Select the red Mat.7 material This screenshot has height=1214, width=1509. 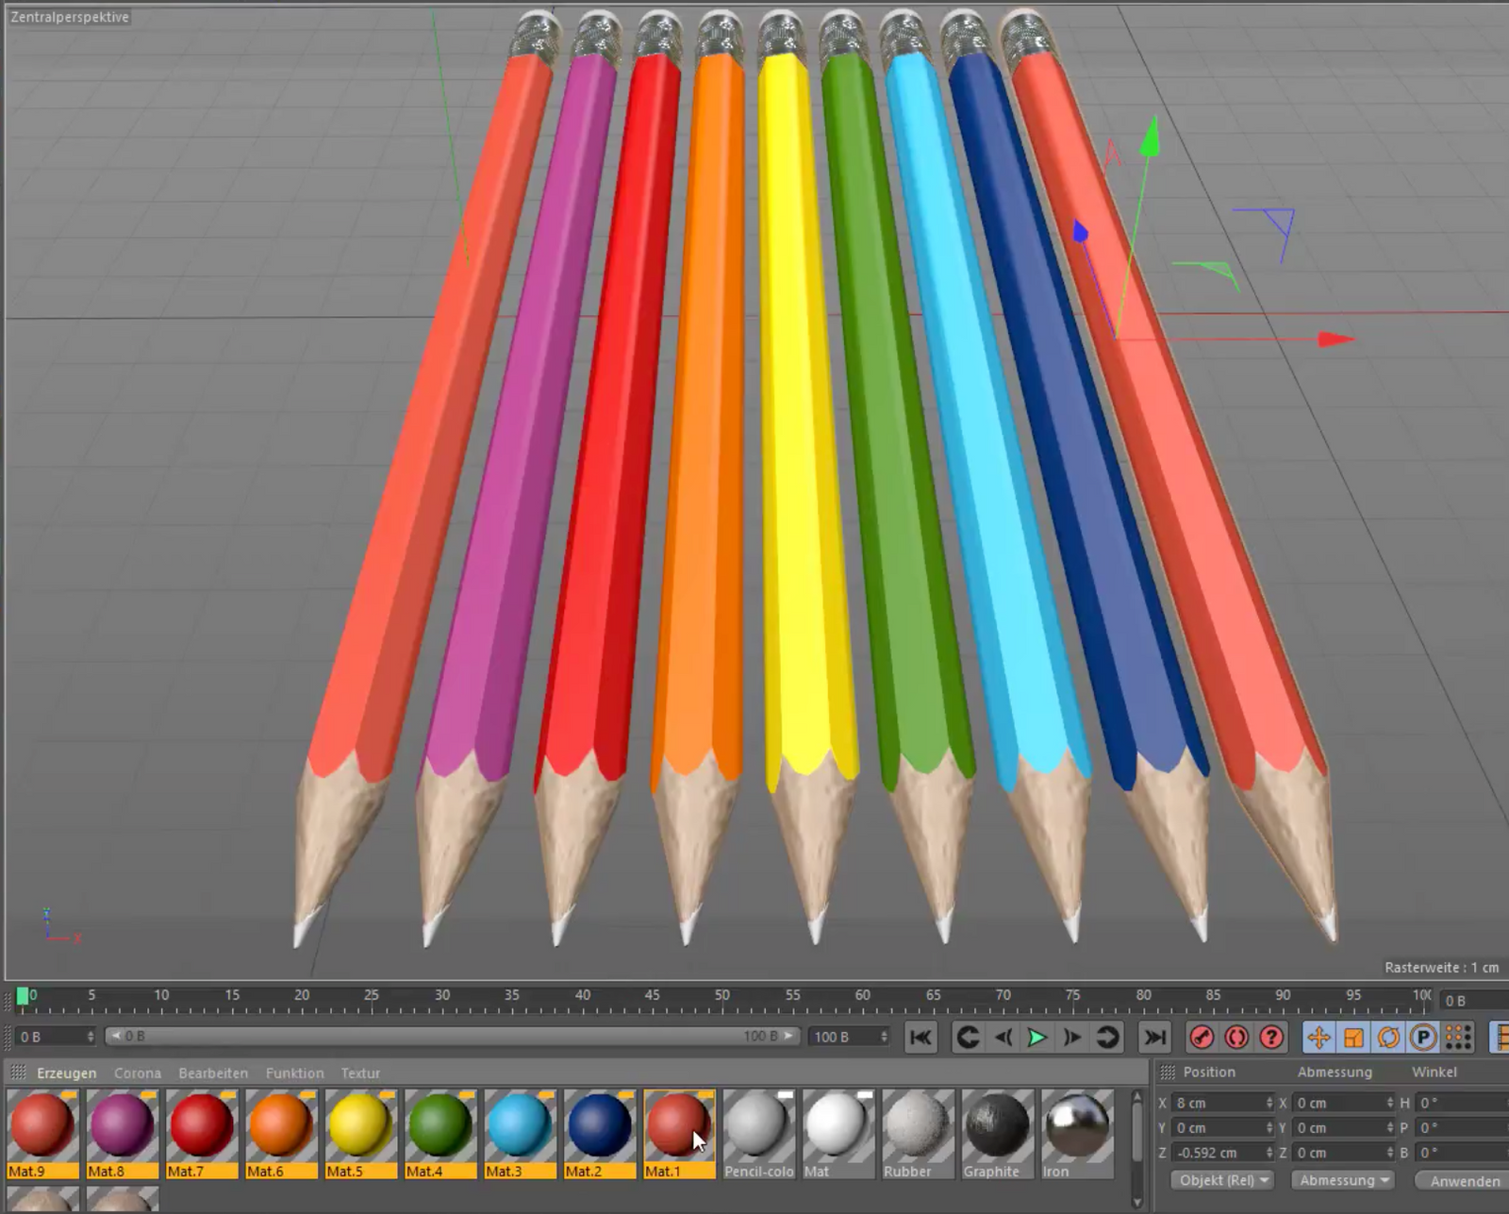(202, 1134)
